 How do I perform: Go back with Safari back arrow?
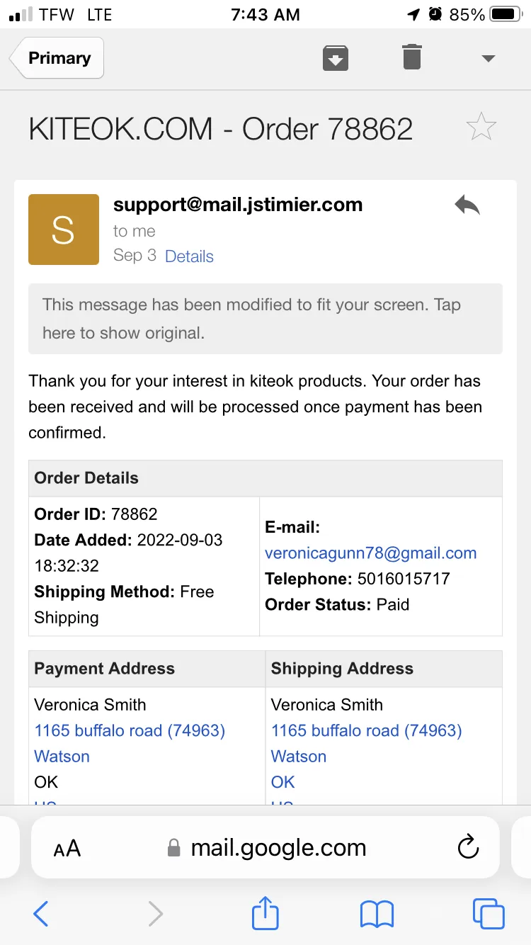coord(41,914)
